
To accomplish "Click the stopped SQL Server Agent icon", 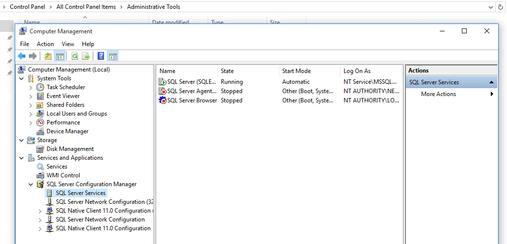I will click(162, 91).
